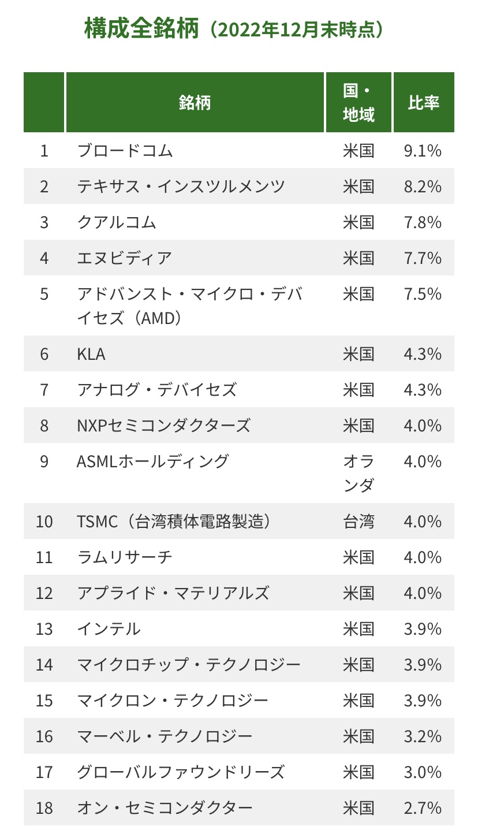Click the KLA stock name
This screenshot has width=478, height=830.
pos(91,354)
